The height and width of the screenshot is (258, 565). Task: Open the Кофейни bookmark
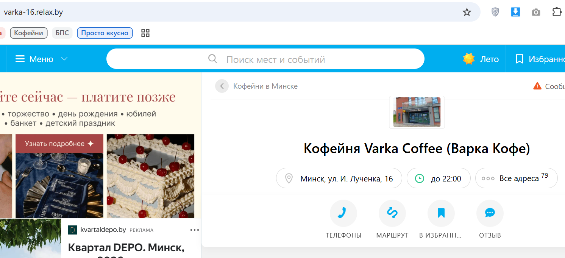click(29, 33)
